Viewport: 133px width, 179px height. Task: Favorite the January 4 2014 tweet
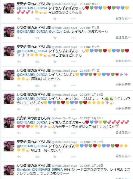(x=55, y=19)
